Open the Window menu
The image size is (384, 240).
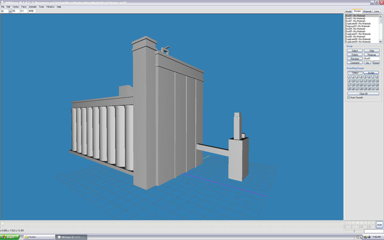50,7
